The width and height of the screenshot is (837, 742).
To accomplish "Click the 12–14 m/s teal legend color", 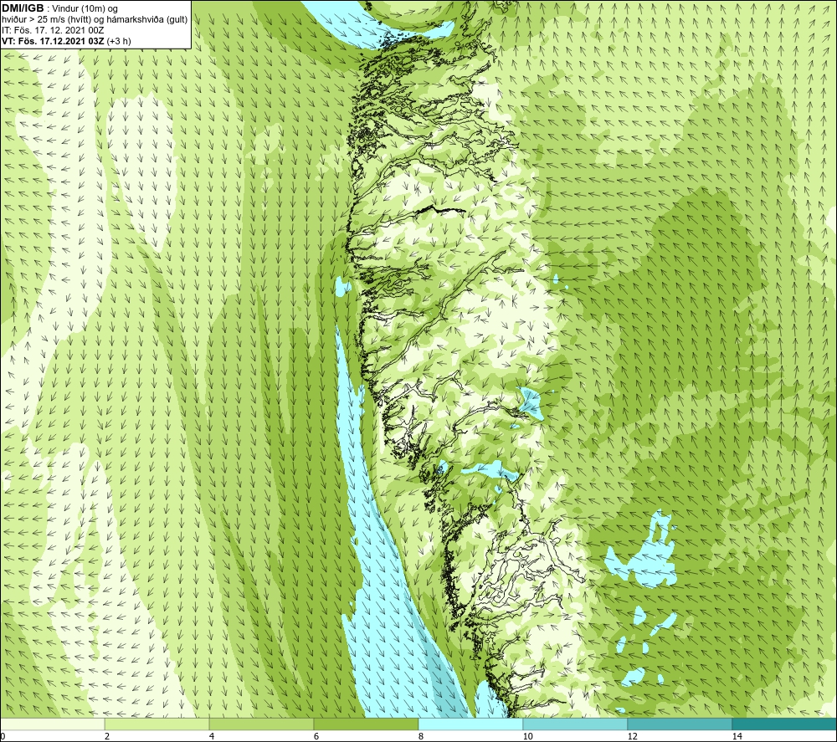I will pos(680,724).
